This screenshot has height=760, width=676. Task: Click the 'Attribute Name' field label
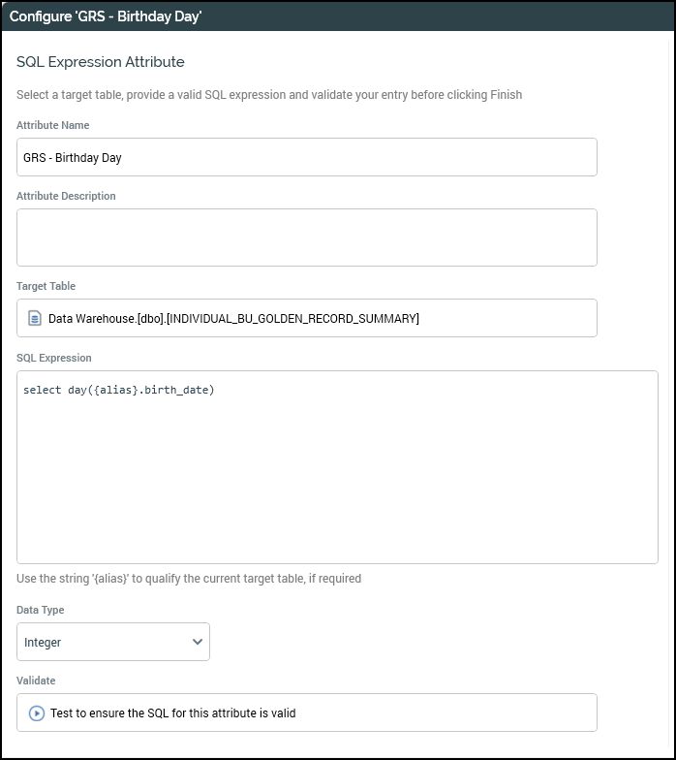pyautogui.click(x=53, y=125)
